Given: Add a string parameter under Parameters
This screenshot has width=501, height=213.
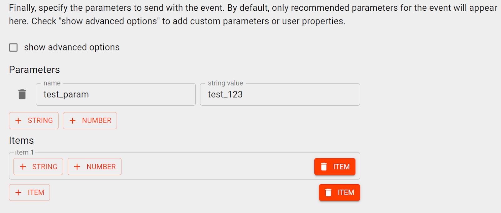Looking at the screenshot, I should tap(34, 121).
